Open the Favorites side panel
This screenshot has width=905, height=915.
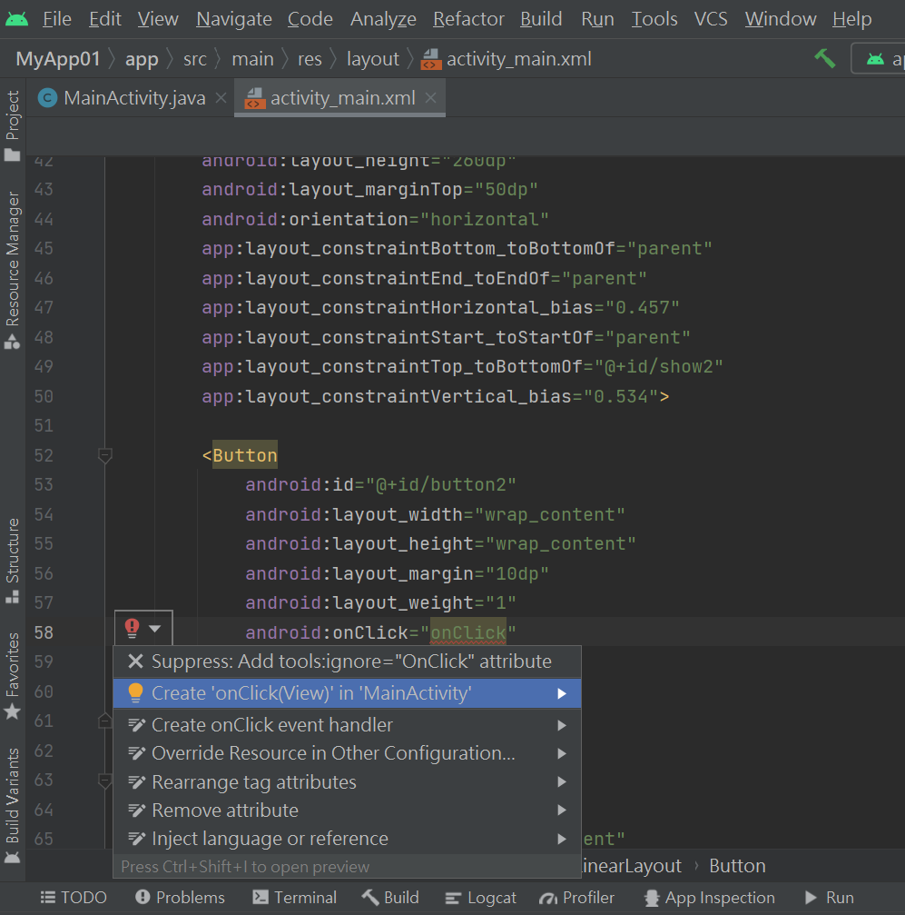tap(12, 676)
